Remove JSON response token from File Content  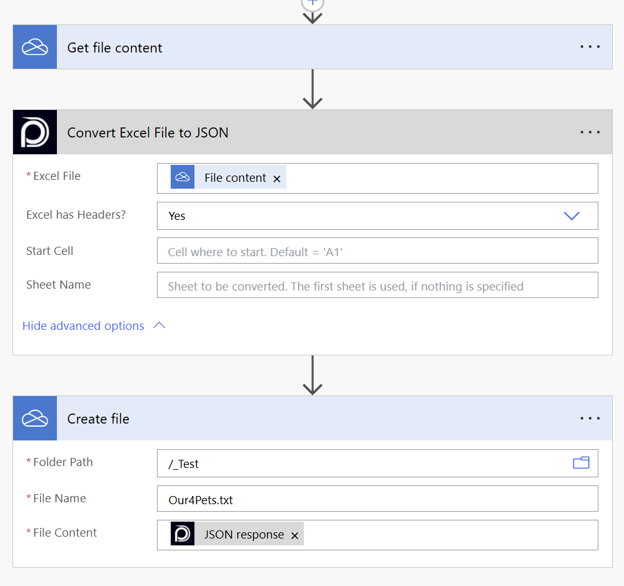click(294, 535)
